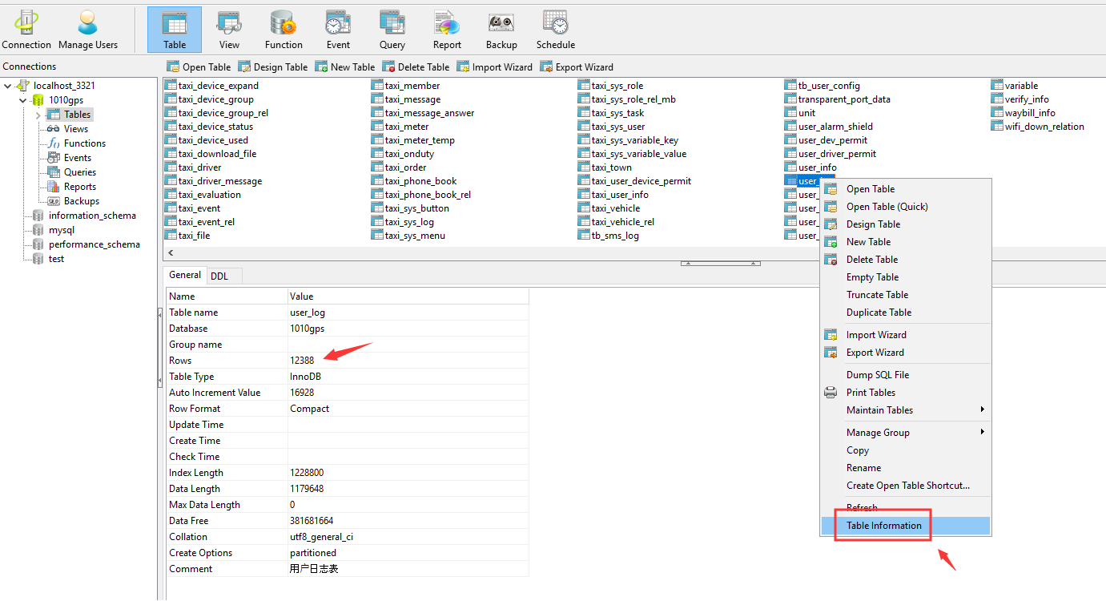Click New Table in the object toolbar
Viewport: 1106px width, 601px height.
[x=344, y=67]
